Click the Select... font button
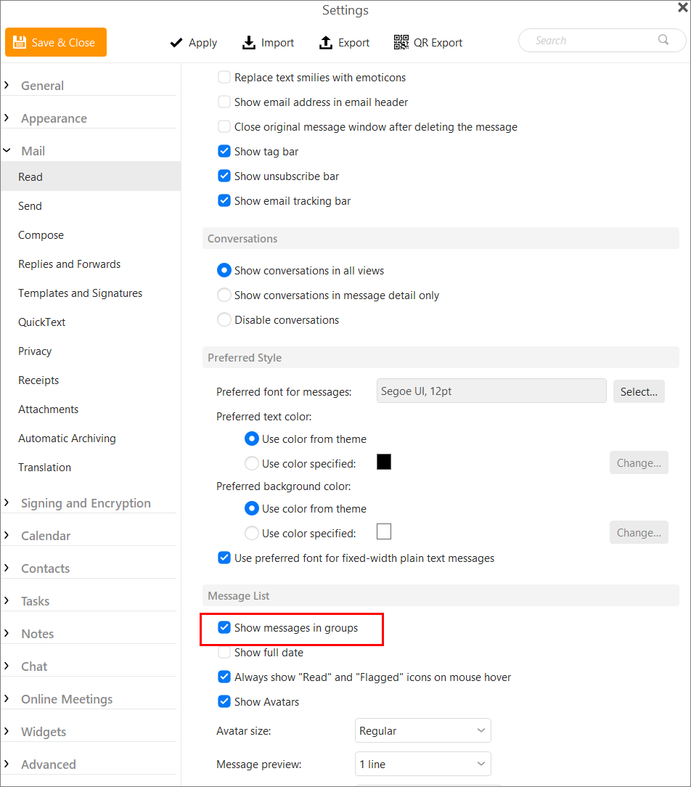691x787 pixels. pyautogui.click(x=639, y=391)
